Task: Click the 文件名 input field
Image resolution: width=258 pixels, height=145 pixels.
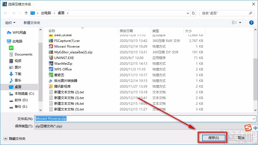Action: [145, 119]
